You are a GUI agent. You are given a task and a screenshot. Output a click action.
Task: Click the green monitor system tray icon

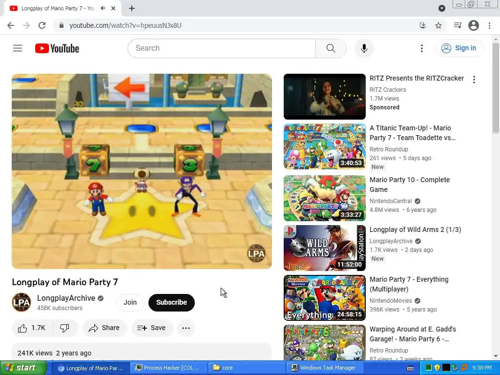pos(429,368)
